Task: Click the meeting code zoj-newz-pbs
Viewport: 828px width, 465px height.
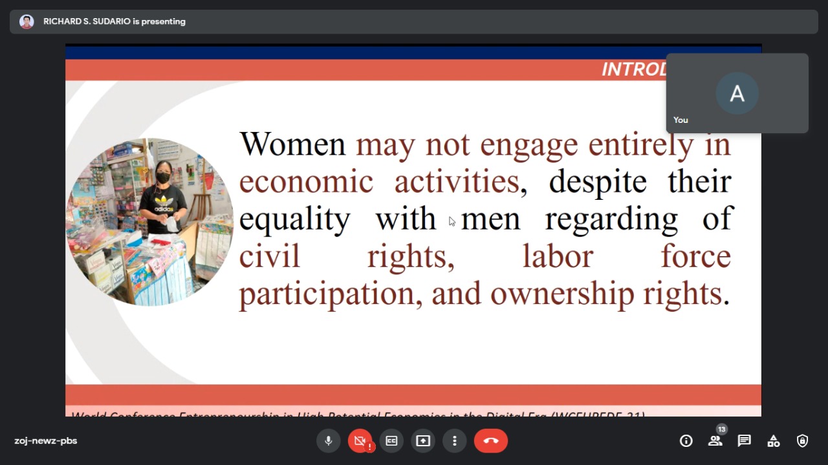Action: pyautogui.click(x=46, y=441)
